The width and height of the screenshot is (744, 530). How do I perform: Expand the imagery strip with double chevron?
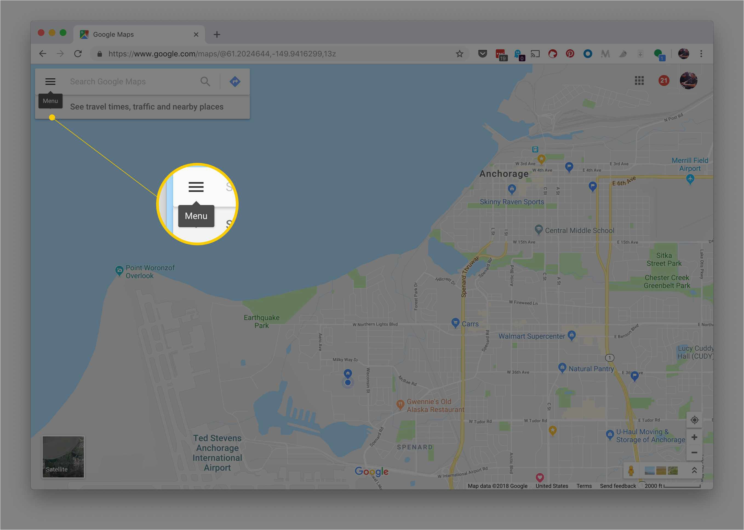pyautogui.click(x=694, y=470)
